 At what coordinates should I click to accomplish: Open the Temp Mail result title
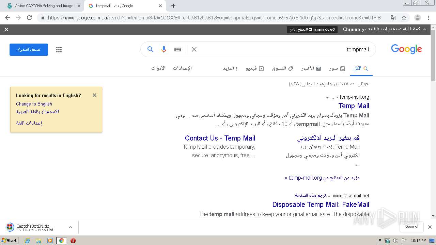354,106
